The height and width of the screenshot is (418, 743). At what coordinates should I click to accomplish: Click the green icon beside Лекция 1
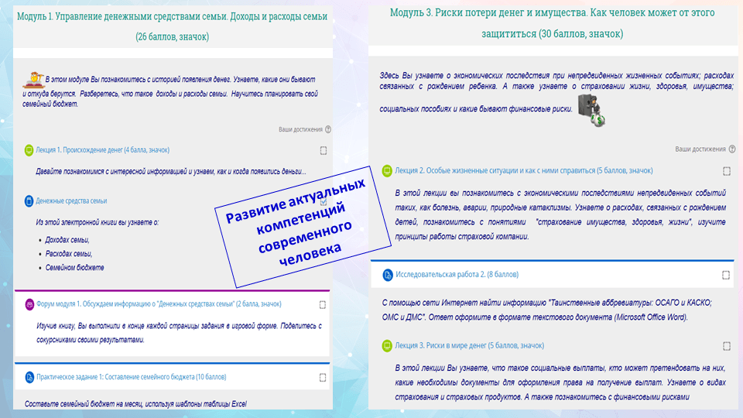click(29, 150)
